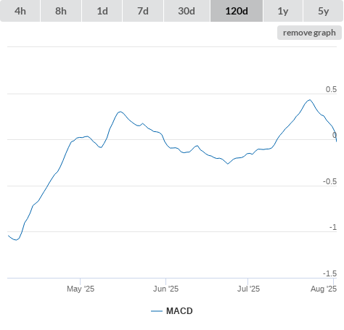This screenshot has height=330, width=344.
Task: Click the MACD line peak near August
Action: point(310,99)
